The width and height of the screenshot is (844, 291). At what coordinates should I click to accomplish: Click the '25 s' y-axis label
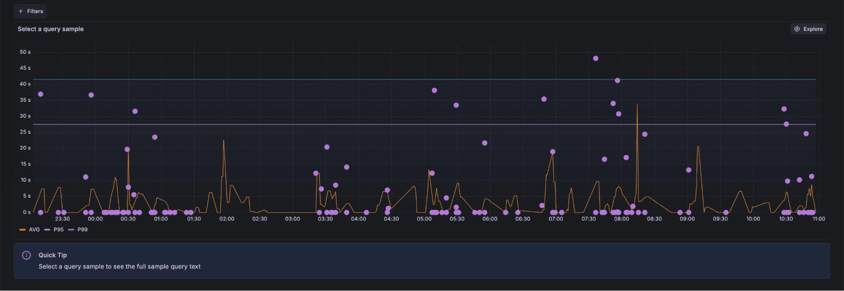25,132
